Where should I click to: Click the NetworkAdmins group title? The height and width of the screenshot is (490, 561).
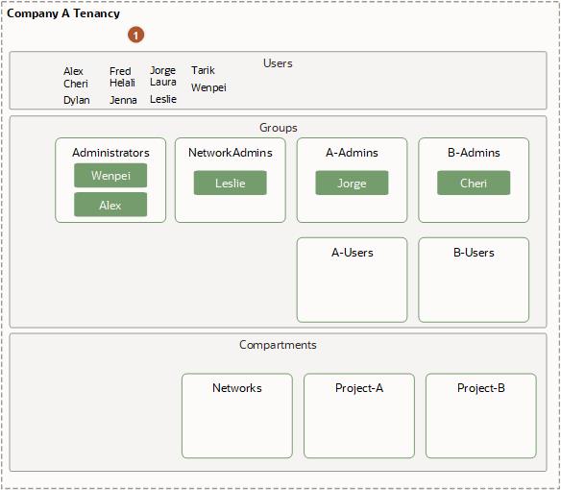(x=230, y=153)
